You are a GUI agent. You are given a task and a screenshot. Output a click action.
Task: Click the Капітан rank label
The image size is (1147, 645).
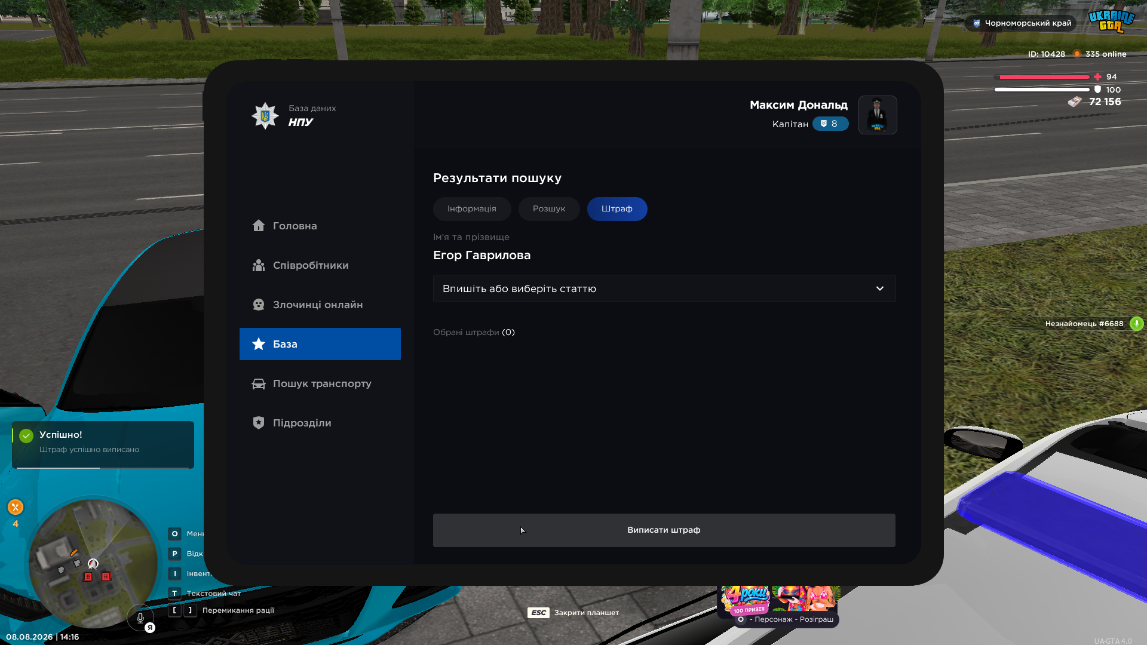pyautogui.click(x=790, y=124)
